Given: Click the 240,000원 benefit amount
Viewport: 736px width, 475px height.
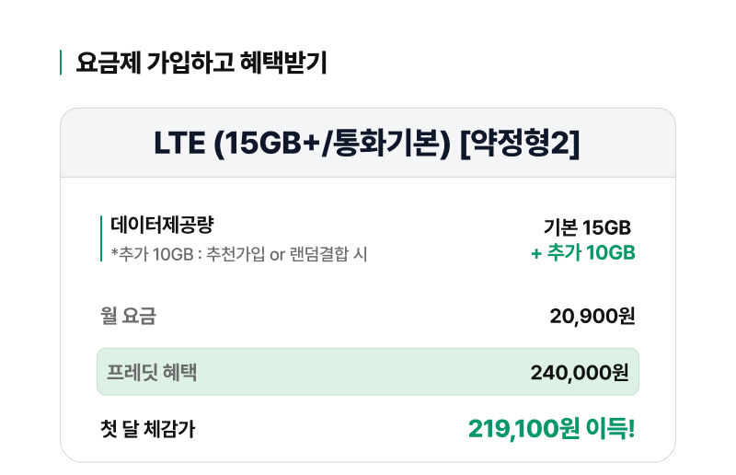Looking at the screenshot, I should coord(580,372).
